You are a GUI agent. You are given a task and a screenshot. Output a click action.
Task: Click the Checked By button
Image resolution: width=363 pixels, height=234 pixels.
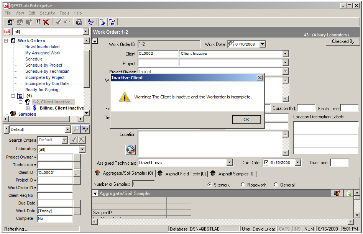(x=343, y=41)
